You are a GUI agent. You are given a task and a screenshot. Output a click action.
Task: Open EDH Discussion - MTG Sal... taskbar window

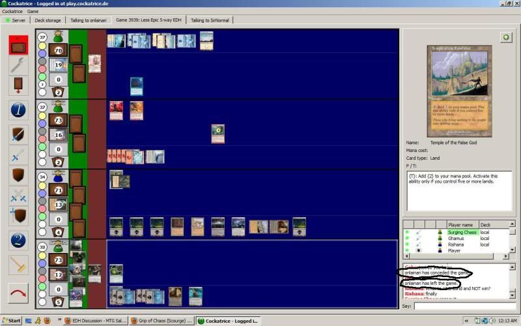point(95,321)
